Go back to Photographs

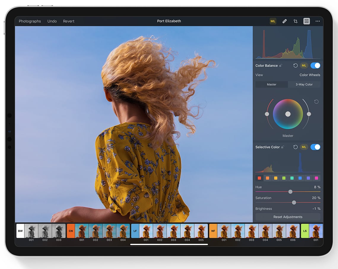30,21
